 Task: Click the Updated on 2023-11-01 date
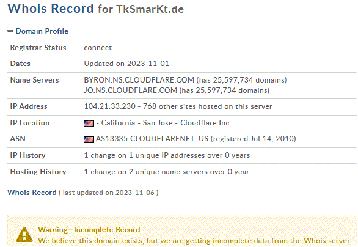tap(126, 64)
